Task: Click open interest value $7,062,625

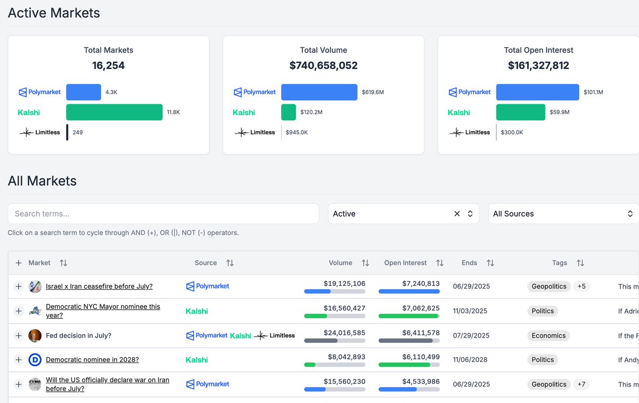Action: [421, 308]
